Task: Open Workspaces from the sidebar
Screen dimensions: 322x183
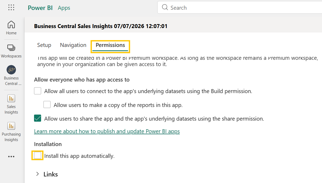Action: tap(11, 51)
